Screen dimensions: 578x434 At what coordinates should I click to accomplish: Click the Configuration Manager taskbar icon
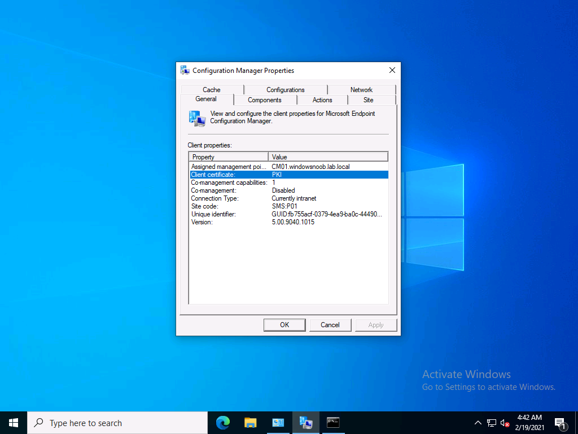(305, 423)
